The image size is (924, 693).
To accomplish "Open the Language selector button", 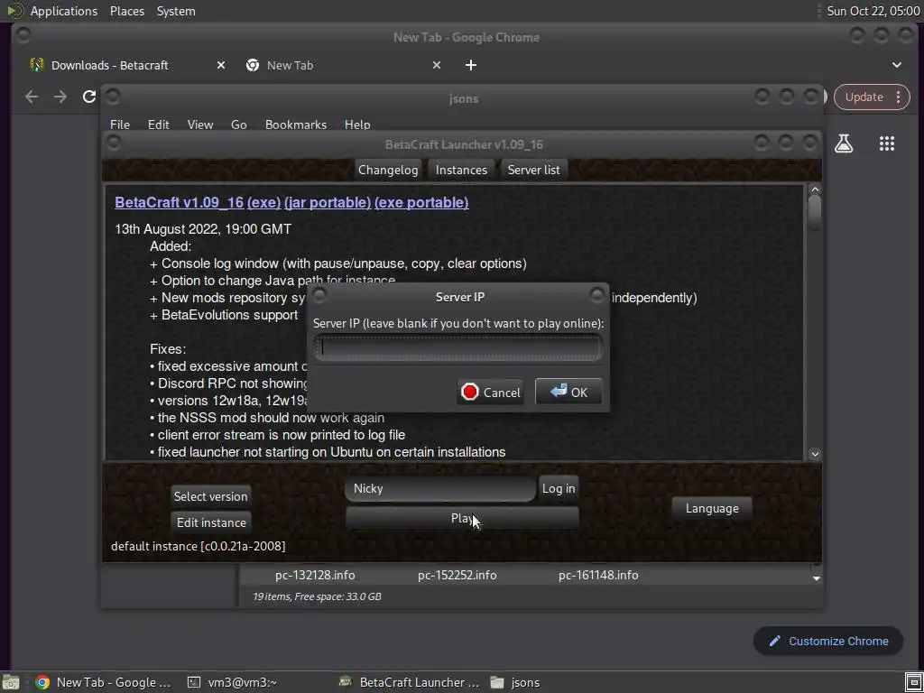I will click(712, 509).
